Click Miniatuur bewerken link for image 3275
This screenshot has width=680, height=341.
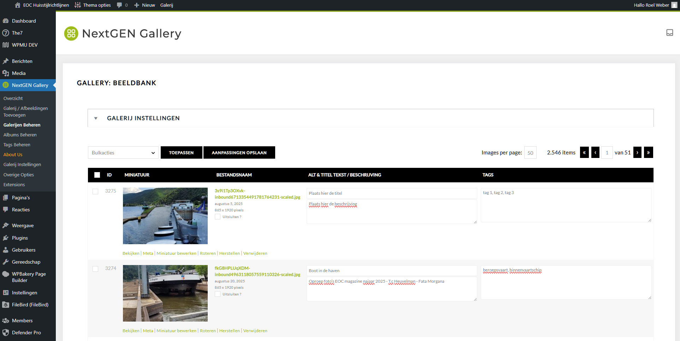176,253
